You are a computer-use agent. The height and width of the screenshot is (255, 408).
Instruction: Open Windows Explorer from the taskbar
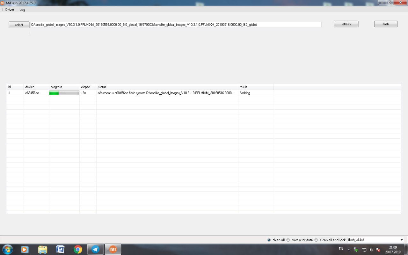point(43,250)
